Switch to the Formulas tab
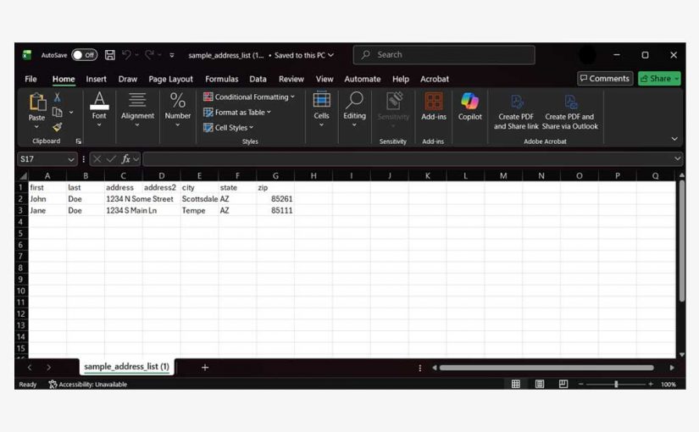699x432 pixels. 221,79
